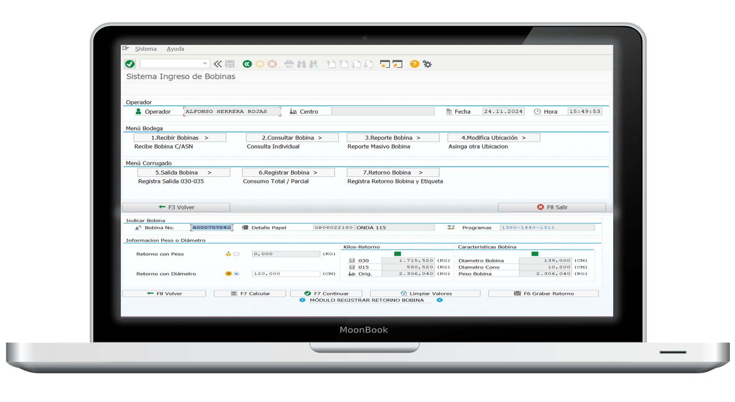
Task: Click the Peso Bobina value field
Action: (545, 274)
